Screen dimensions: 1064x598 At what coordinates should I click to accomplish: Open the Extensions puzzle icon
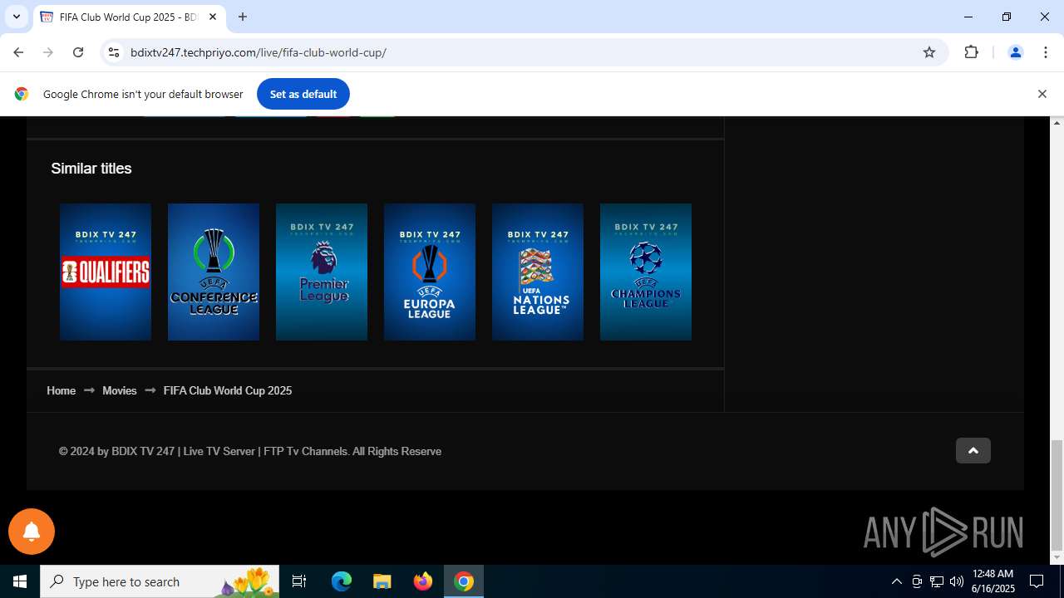pos(971,52)
